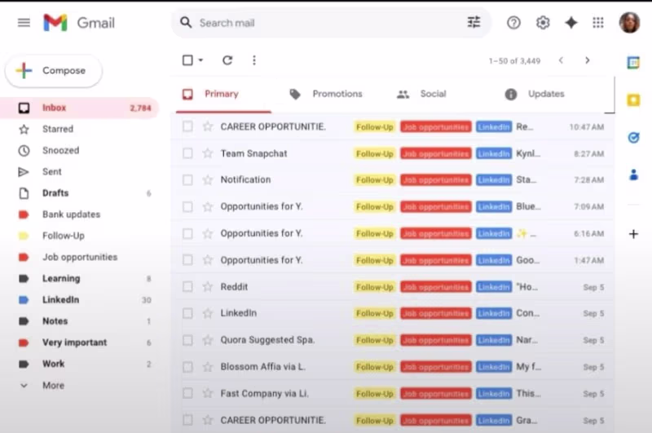The height and width of the screenshot is (433, 652).
Task: Click the Compose button
Action: tap(54, 70)
